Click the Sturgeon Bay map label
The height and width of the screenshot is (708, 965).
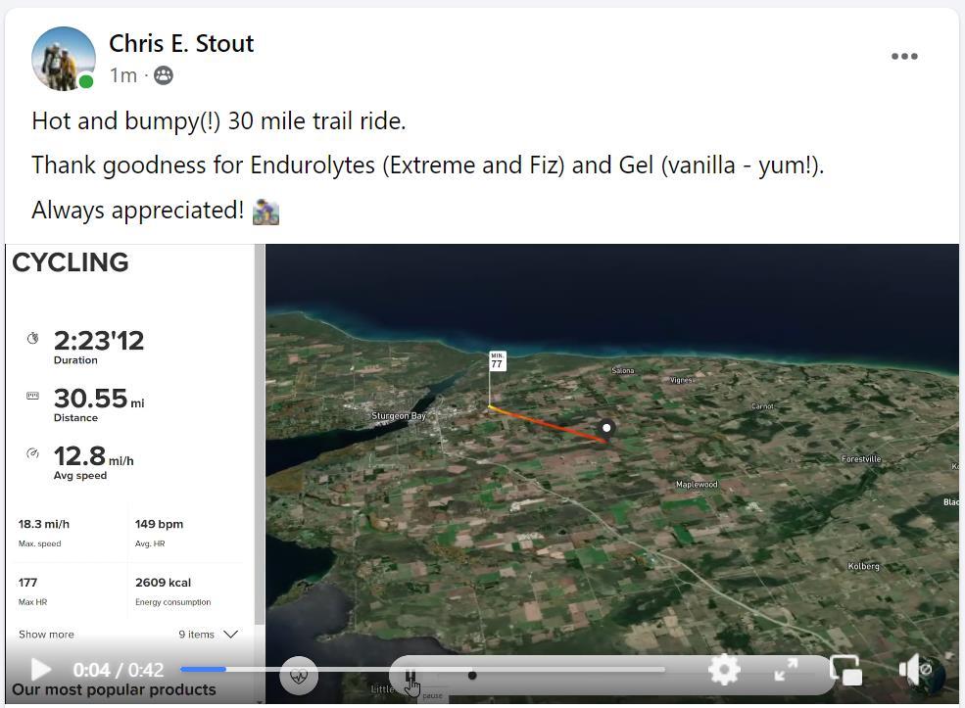399,416
